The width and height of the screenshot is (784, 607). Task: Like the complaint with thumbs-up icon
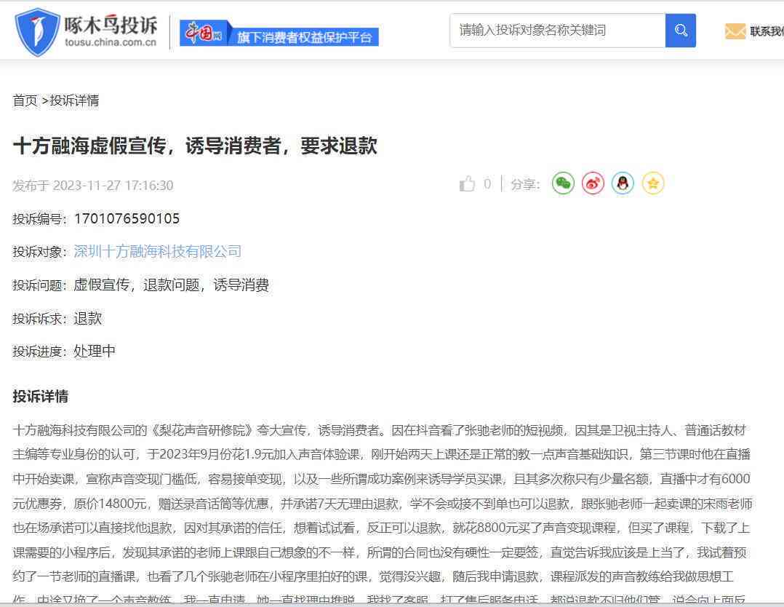(468, 184)
